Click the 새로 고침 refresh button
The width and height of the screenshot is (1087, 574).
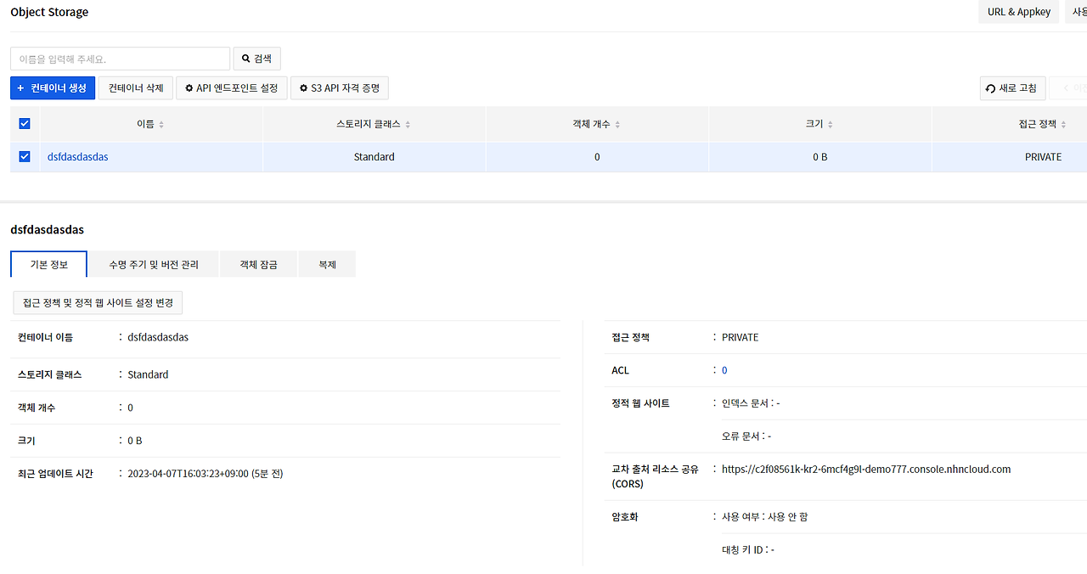coord(1012,88)
